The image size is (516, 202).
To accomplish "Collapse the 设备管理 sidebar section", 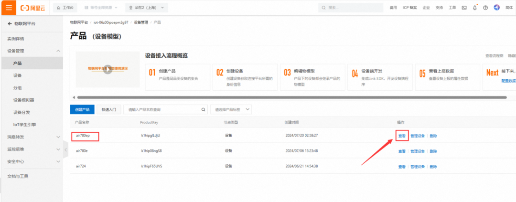I will click(x=32, y=51).
